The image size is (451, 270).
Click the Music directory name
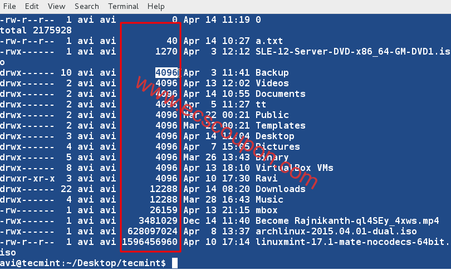click(x=269, y=199)
